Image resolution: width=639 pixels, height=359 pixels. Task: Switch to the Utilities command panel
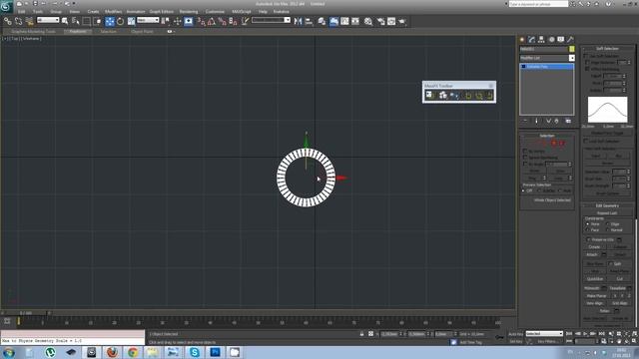coord(570,40)
